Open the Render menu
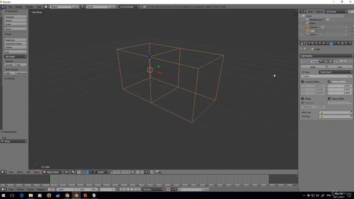354x199 pixels. (x=19, y=7)
